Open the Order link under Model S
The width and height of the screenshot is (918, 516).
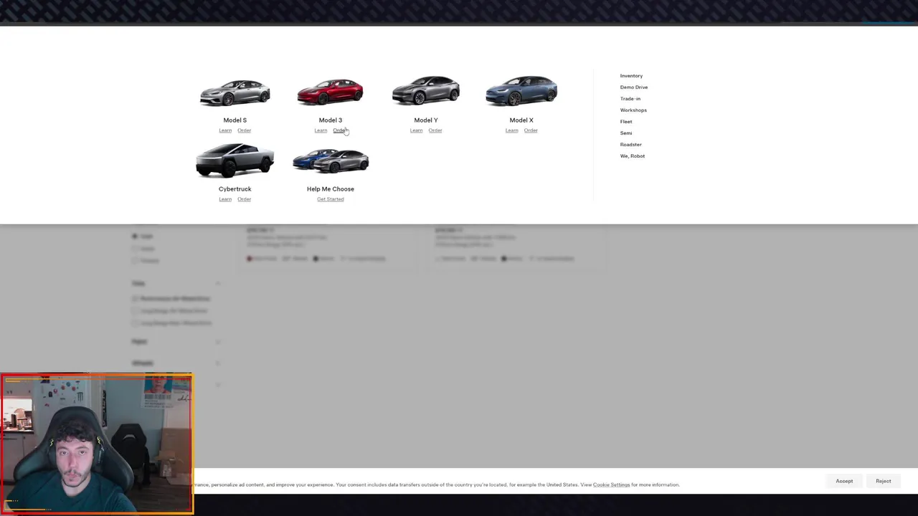(x=244, y=130)
